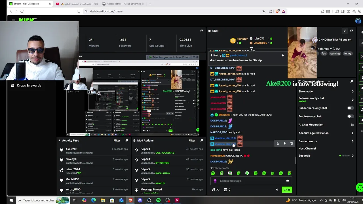The width and height of the screenshot is (363, 204).
Task: Toggle Emotes-only chat switch
Action: point(351,116)
